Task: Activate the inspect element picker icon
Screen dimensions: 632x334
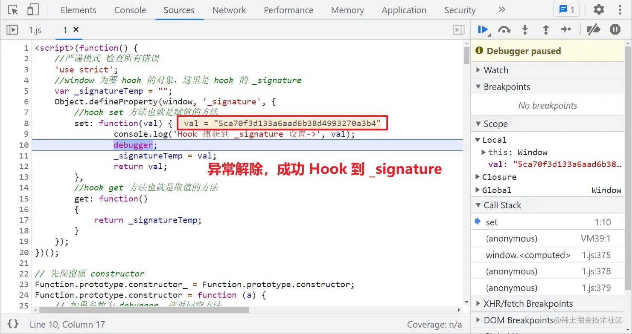Action: 13,10
